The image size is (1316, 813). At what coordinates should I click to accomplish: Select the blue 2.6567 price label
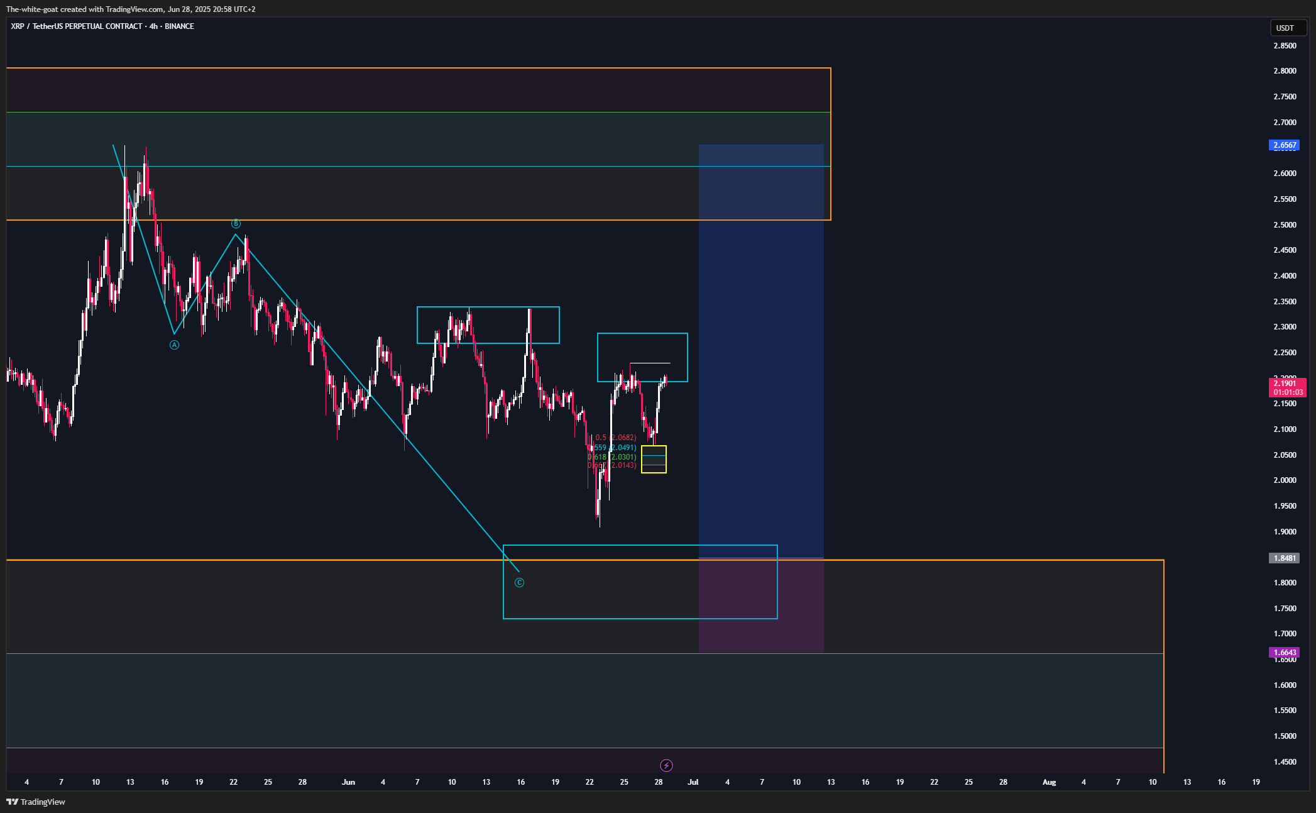[1284, 145]
